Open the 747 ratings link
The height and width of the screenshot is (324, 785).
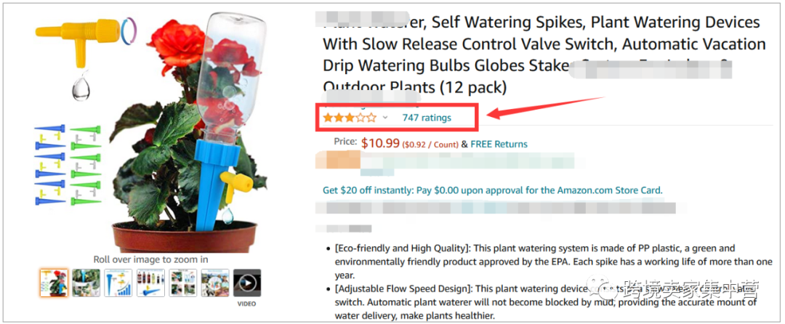click(x=427, y=118)
